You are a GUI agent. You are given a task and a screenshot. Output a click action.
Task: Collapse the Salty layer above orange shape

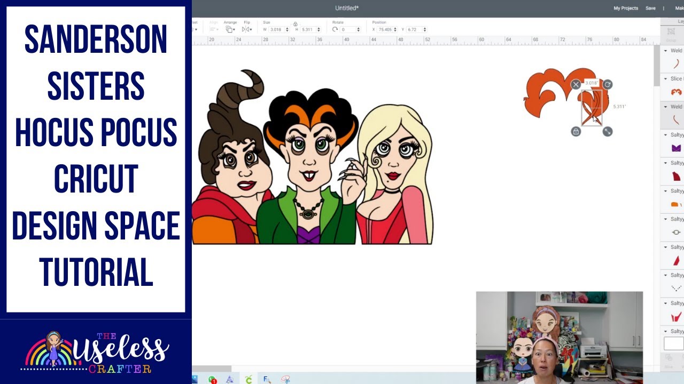[665, 191]
